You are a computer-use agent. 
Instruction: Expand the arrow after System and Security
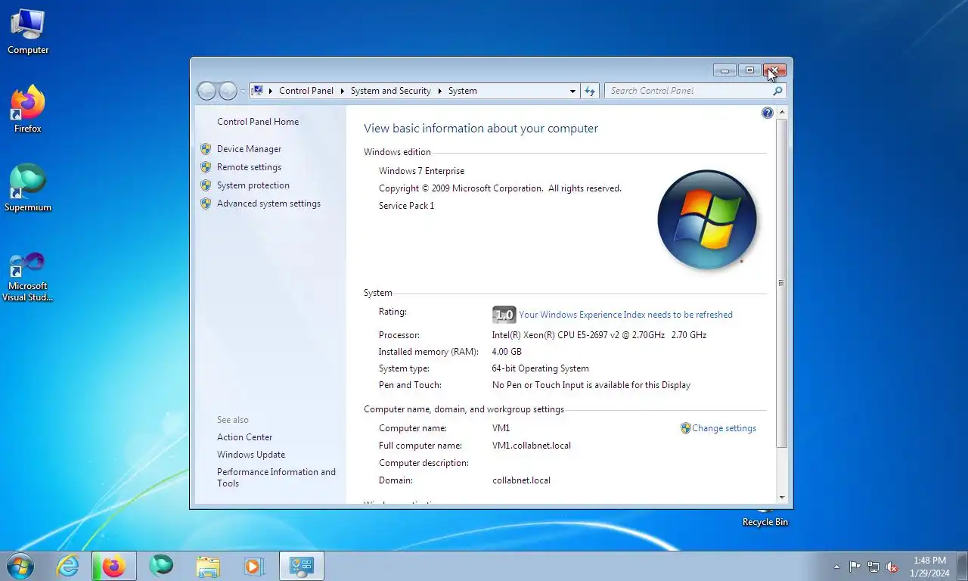click(439, 91)
